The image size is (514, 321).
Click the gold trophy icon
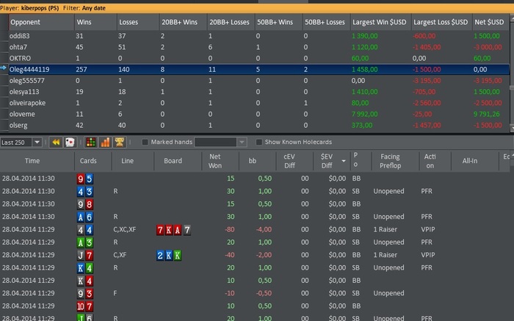point(120,142)
